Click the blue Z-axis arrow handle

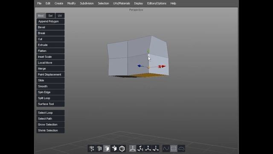(x=139, y=66)
